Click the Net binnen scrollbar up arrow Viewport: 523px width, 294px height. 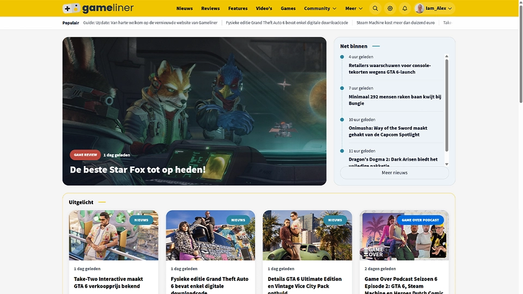(x=447, y=56)
